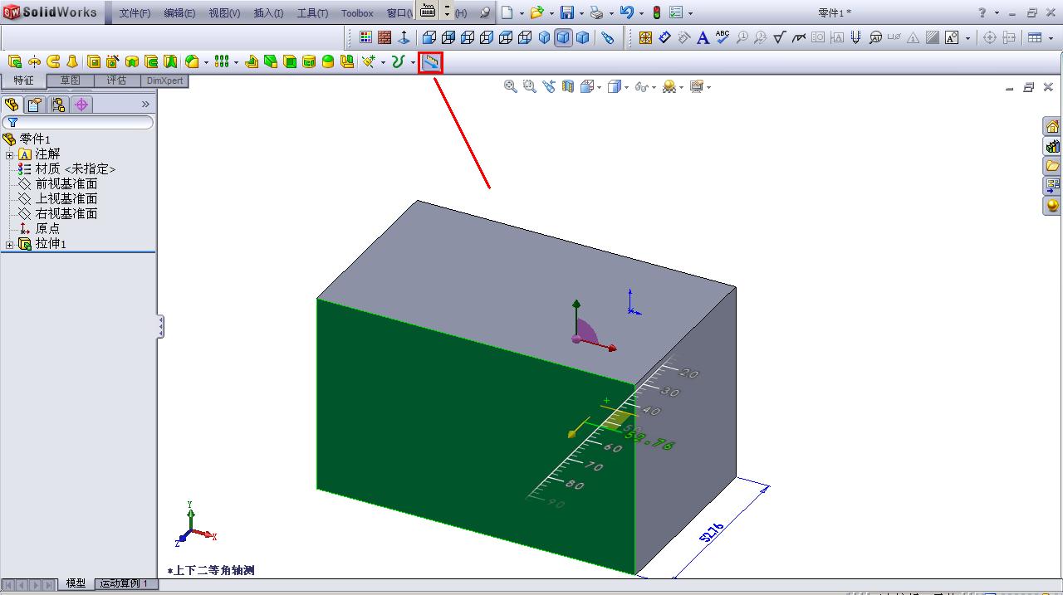The image size is (1063, 595).
Task: Open the 工具(T) menu
Action: click(312, 13)
